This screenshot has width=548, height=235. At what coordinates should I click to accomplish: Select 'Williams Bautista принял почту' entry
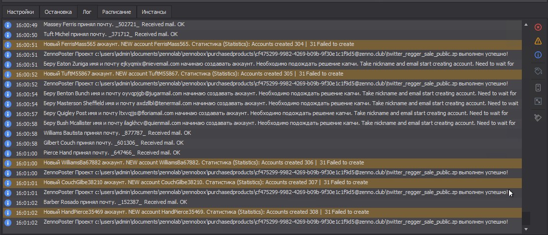point(262,133)
